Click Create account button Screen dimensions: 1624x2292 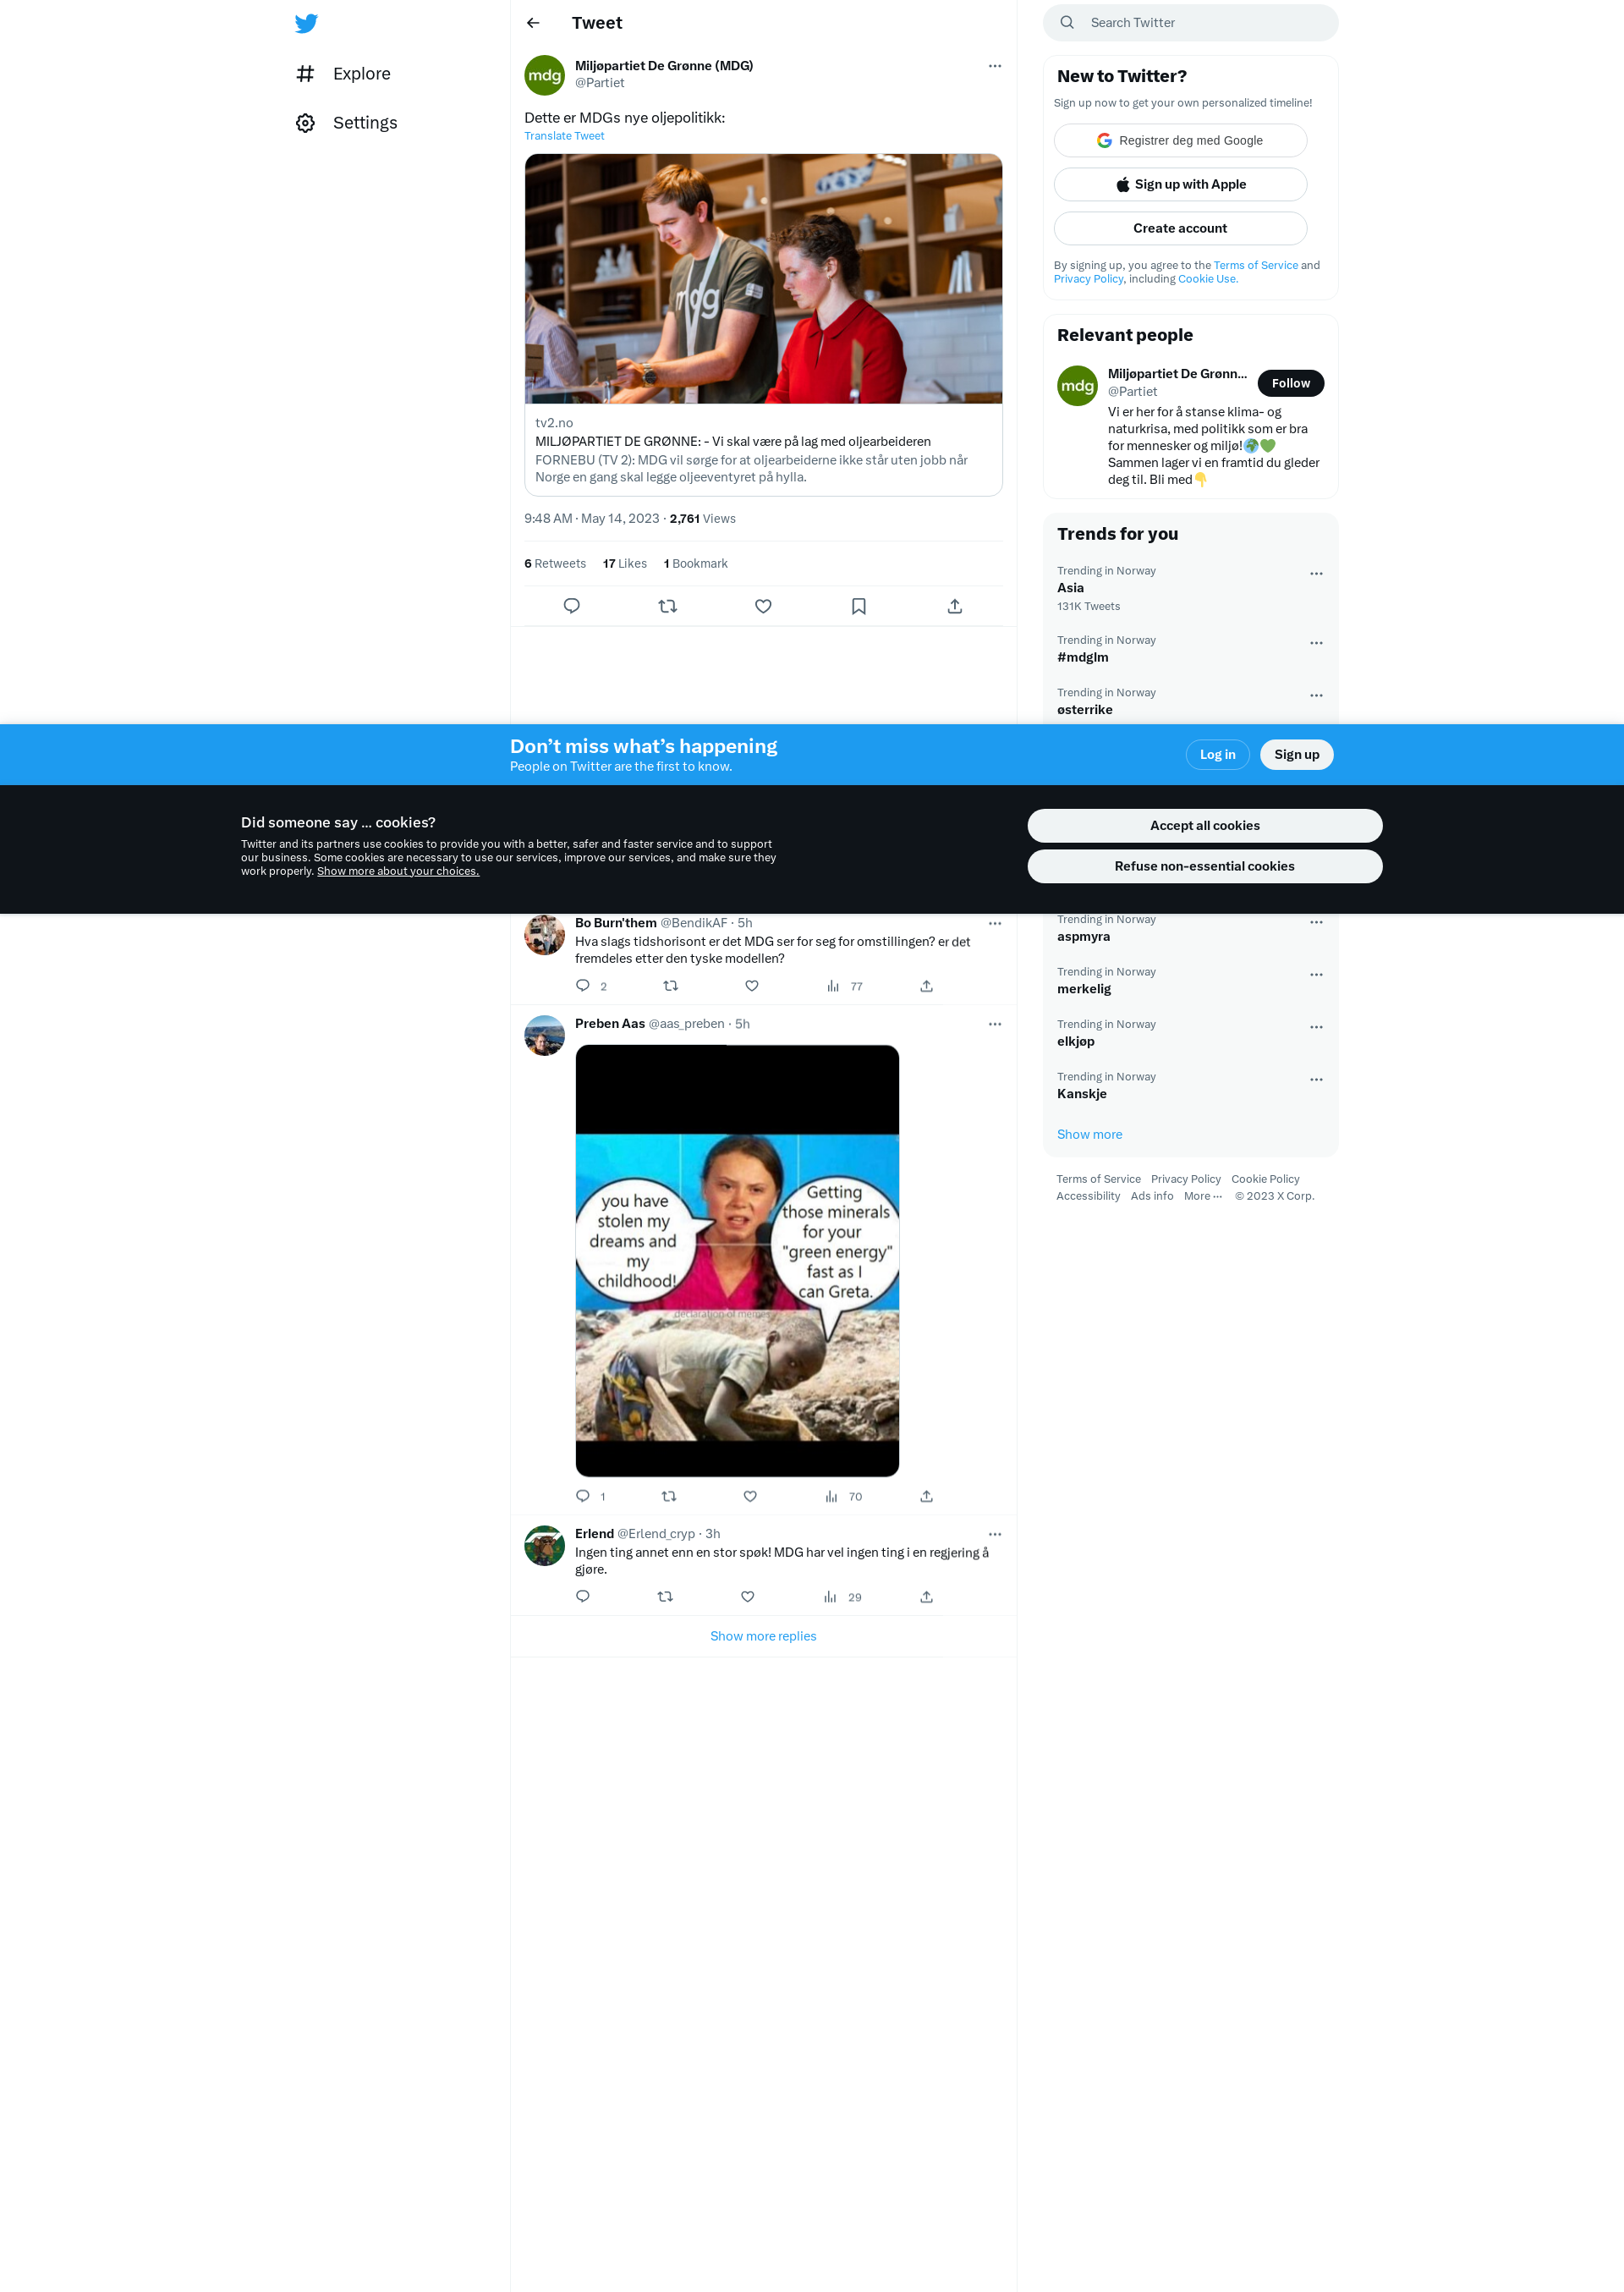pos(1180,229)
